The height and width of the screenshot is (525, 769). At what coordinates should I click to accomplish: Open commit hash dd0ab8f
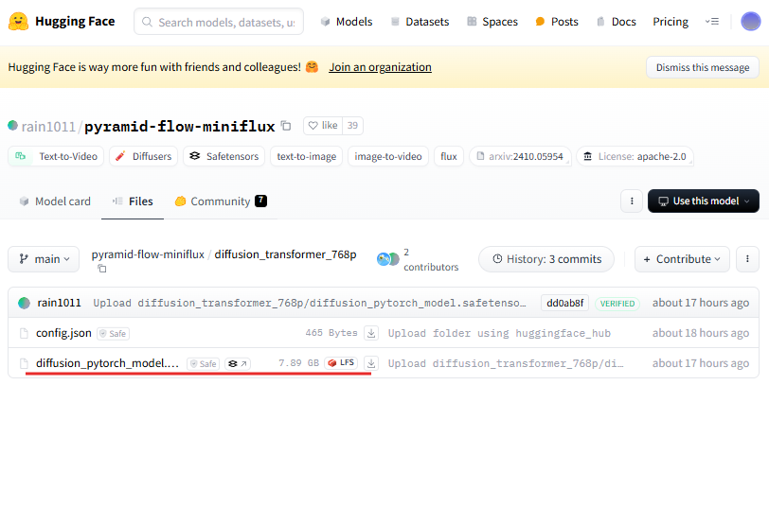coord(565,303)
